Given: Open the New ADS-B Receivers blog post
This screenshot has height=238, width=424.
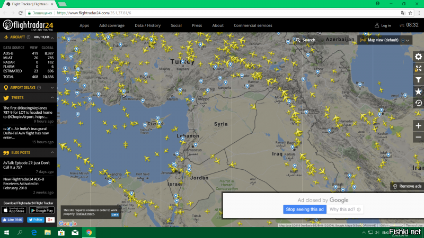Looking at the screenshot, I should point(24,184).
